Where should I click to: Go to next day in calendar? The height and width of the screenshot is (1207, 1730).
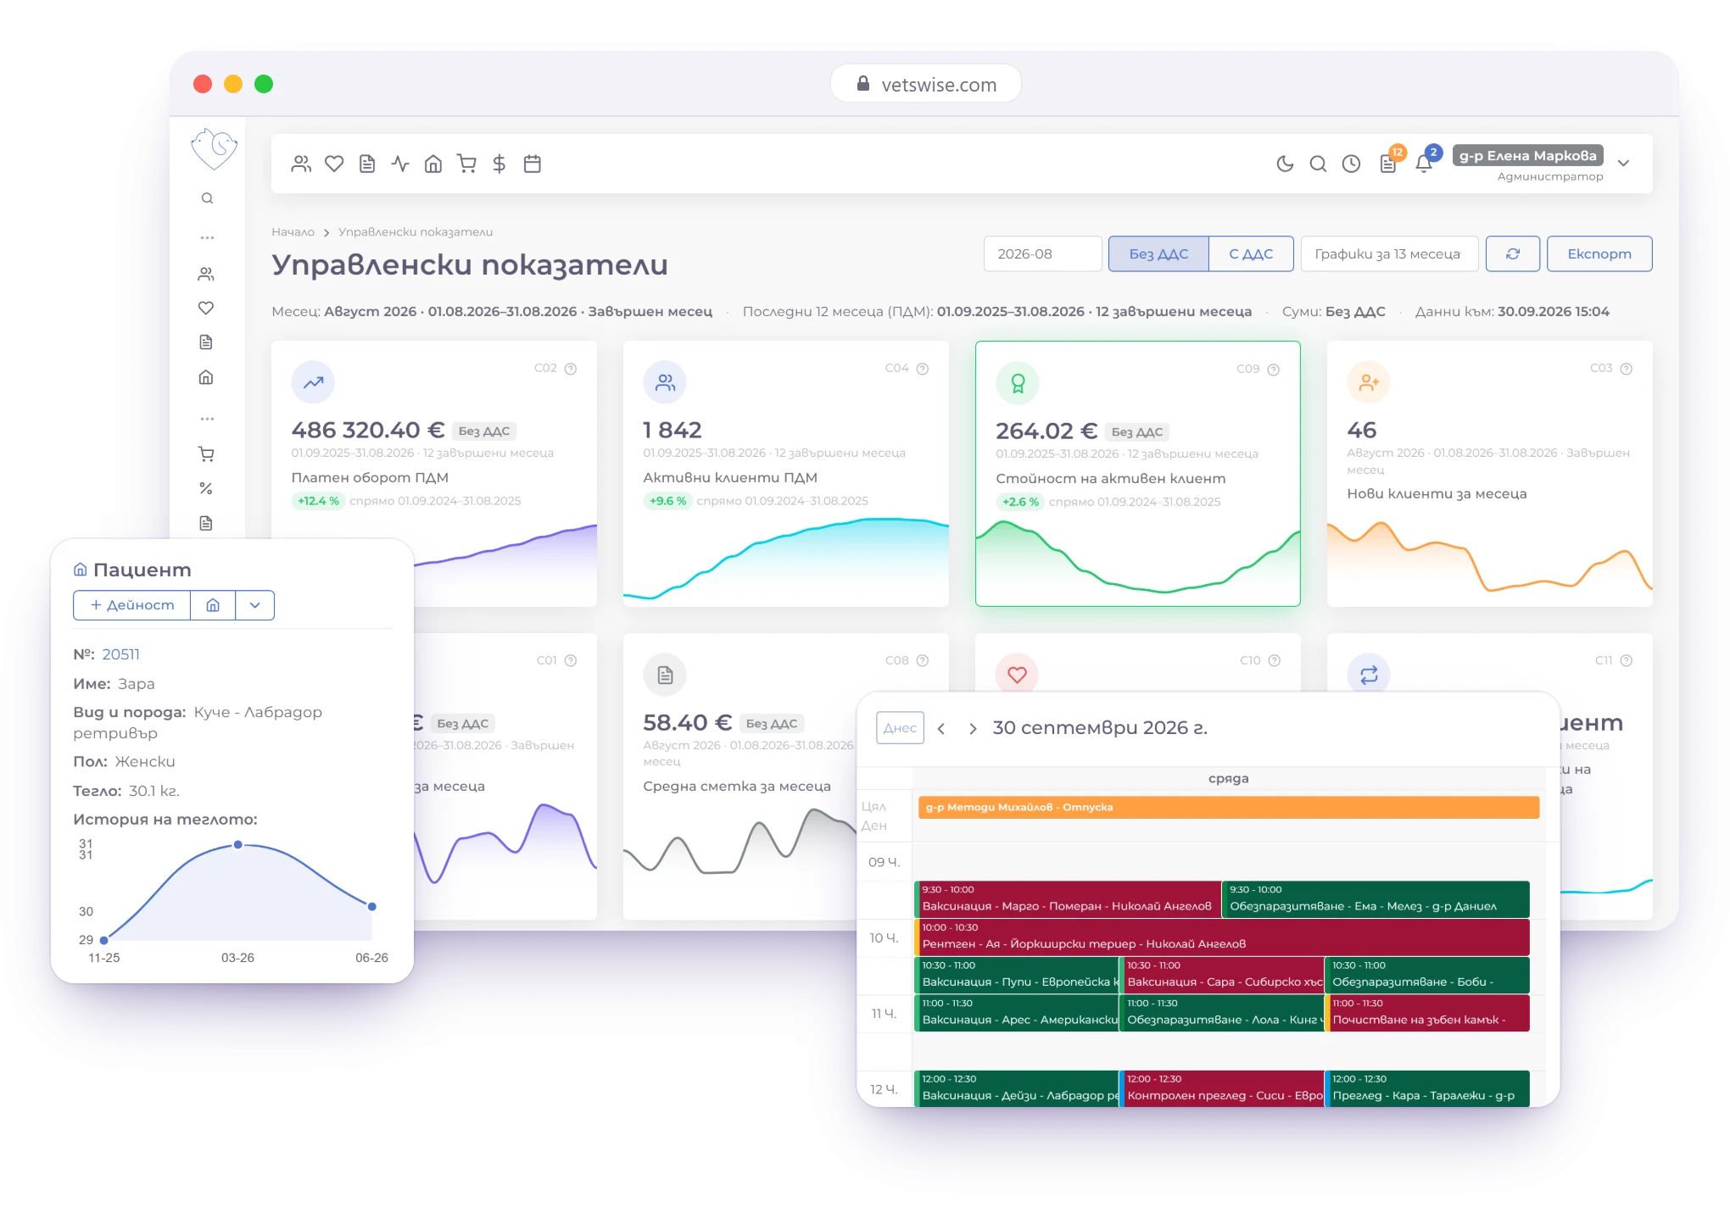(973, 728)
